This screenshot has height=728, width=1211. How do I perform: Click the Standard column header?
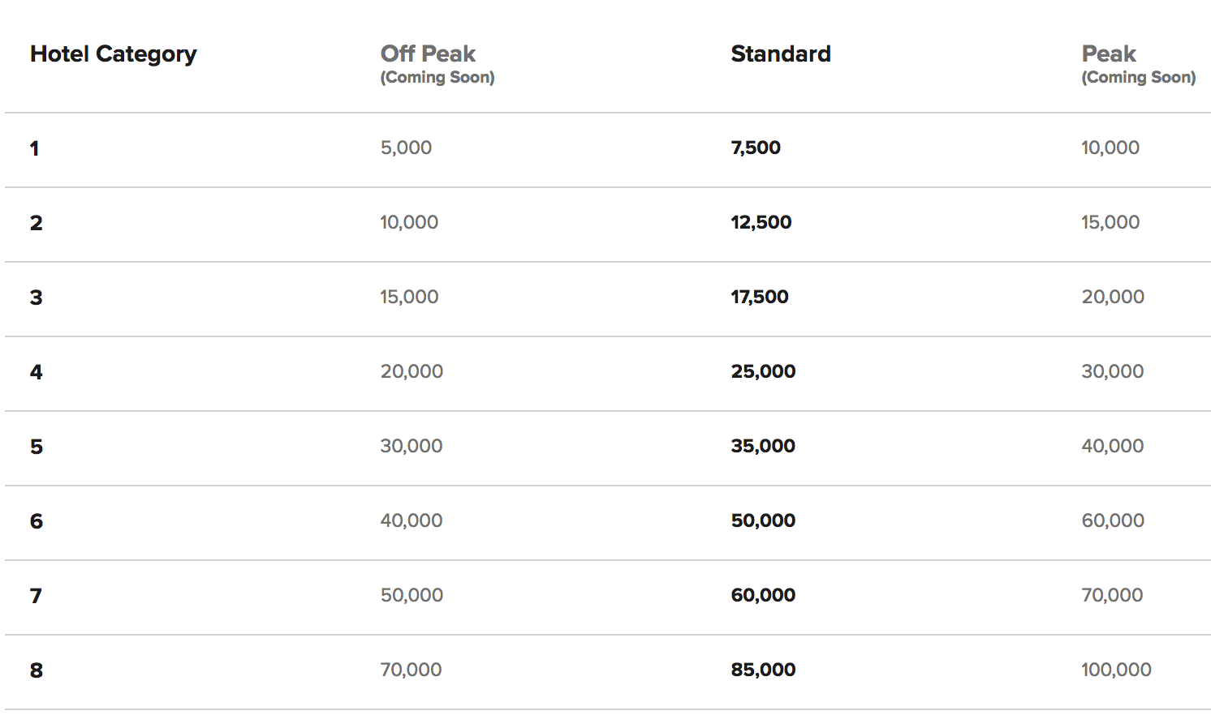click(781, 54)
